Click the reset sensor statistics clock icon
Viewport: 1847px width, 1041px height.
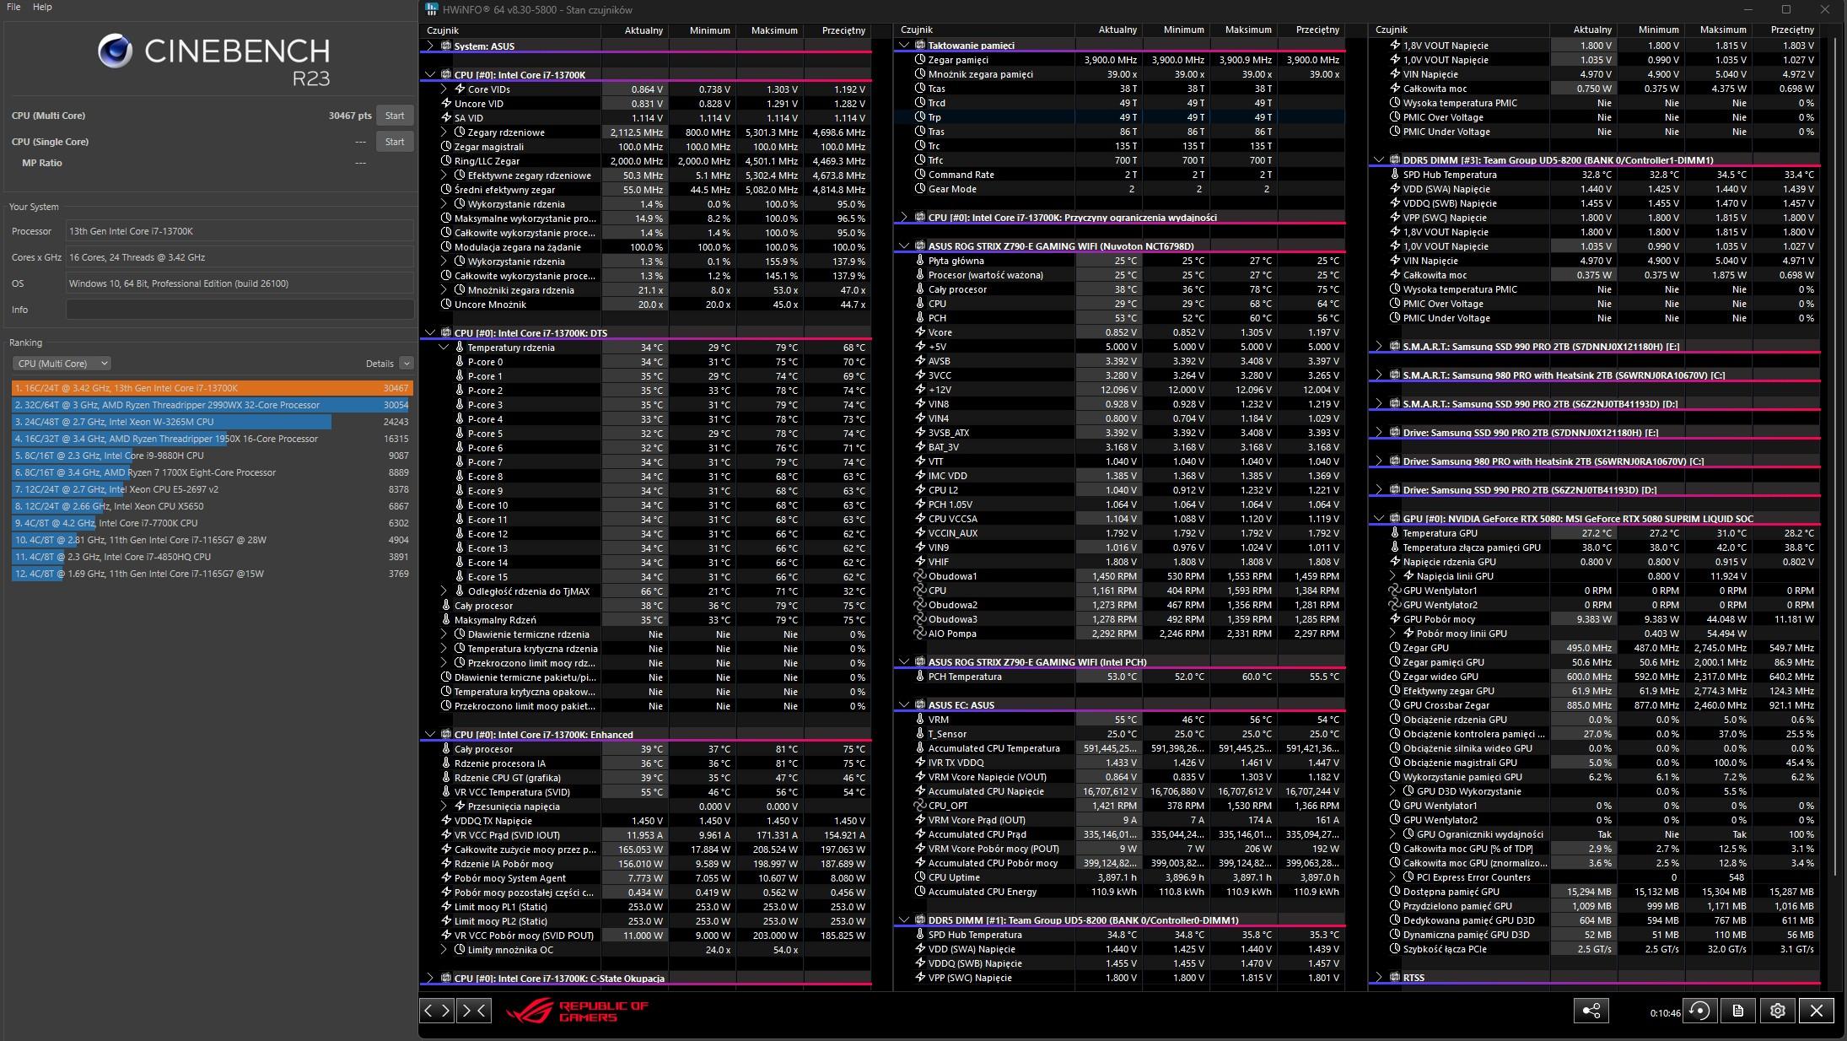(x=1699, y=1011)
